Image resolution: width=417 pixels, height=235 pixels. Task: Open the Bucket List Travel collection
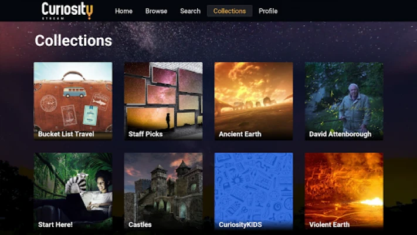click(73, 101)
